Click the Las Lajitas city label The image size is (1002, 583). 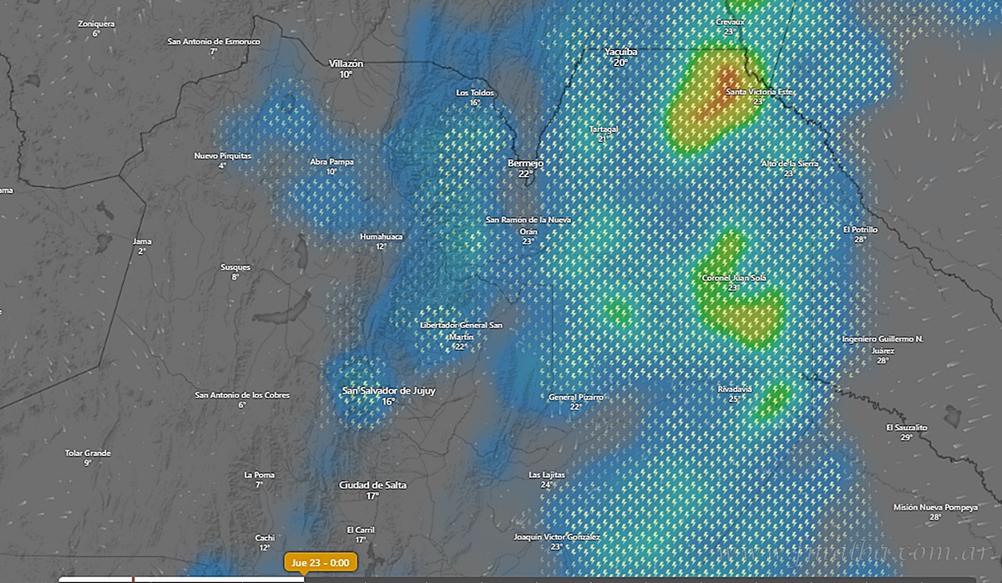coord(546,475)
